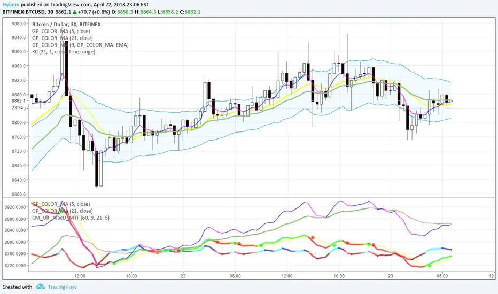Click the 8920.0000 label in the lower pane
The image size is (498, 294).
[15, 207]
